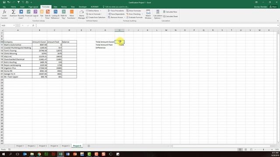
Task: Click Remove Arrows
Action: point(115,17)
